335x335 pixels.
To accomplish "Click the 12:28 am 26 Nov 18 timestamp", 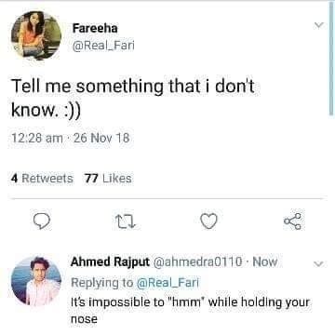I will (x=71, y=138).
